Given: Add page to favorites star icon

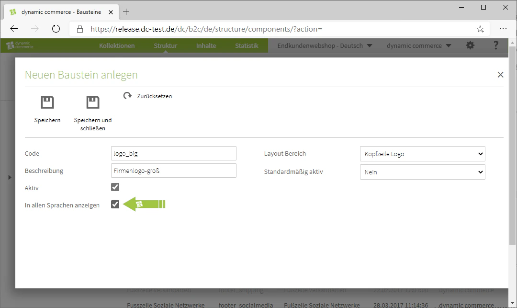Looking at the screenshot, I should coord(480,29).
